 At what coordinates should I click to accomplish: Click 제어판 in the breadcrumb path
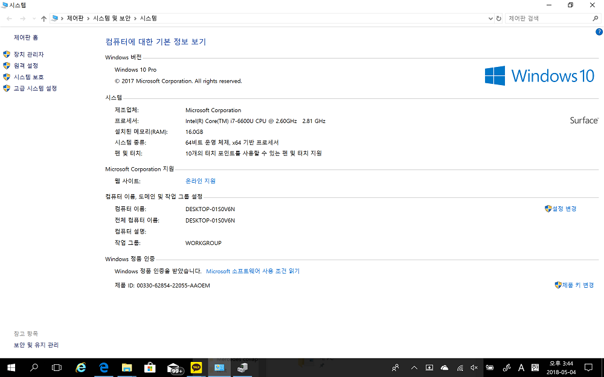coord(75,19)
